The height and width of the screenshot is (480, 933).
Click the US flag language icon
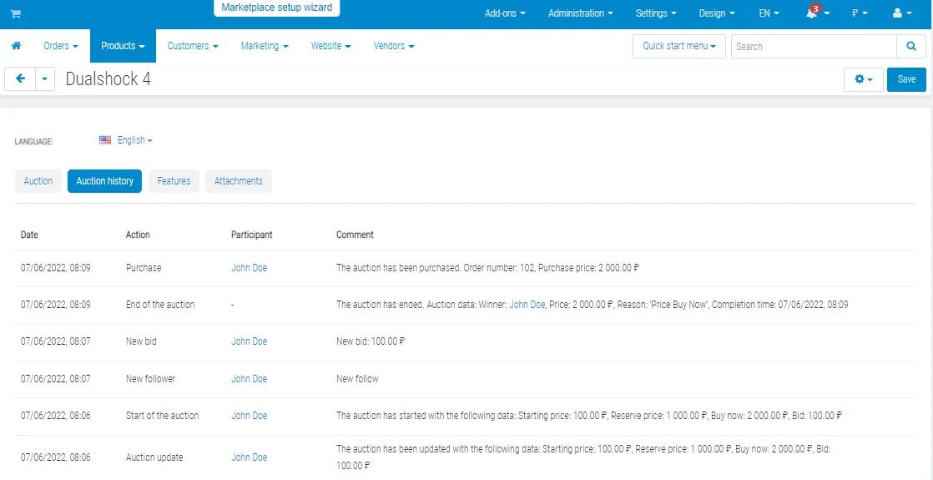point(105,140)
